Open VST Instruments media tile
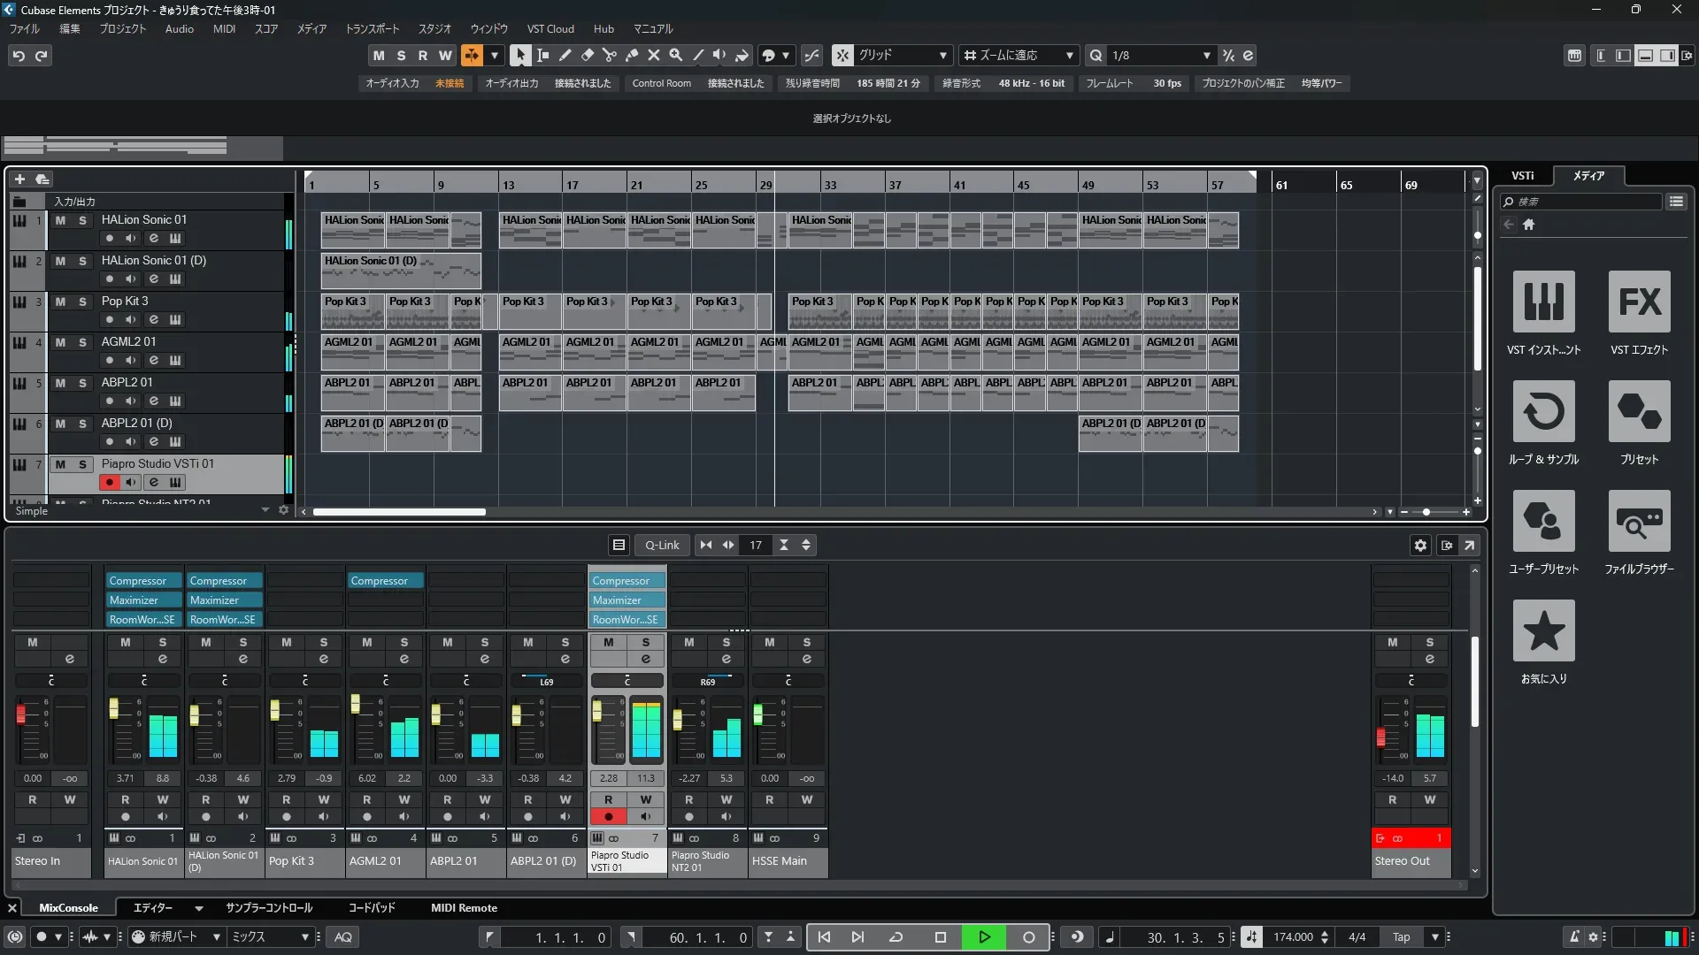Viewport: 1699px width, 955px height. [1543, 302]
